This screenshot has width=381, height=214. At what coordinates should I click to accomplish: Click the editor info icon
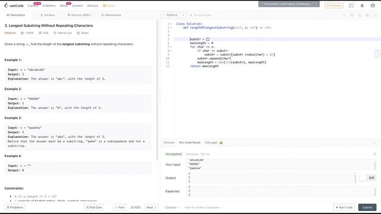pyautogui.click(x=344, y=15)
